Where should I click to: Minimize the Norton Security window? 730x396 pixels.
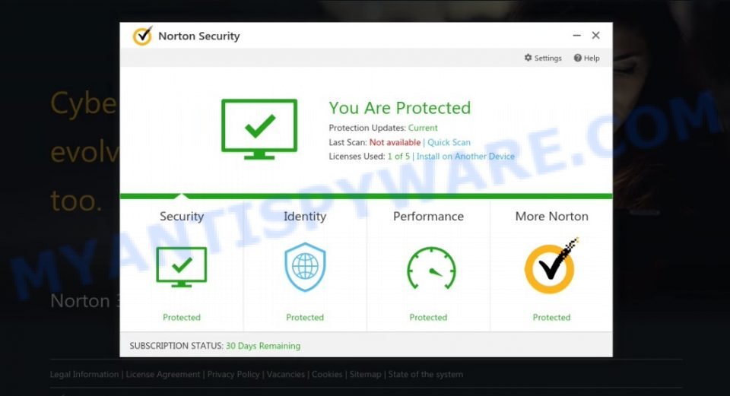click(x=577, y=36)
